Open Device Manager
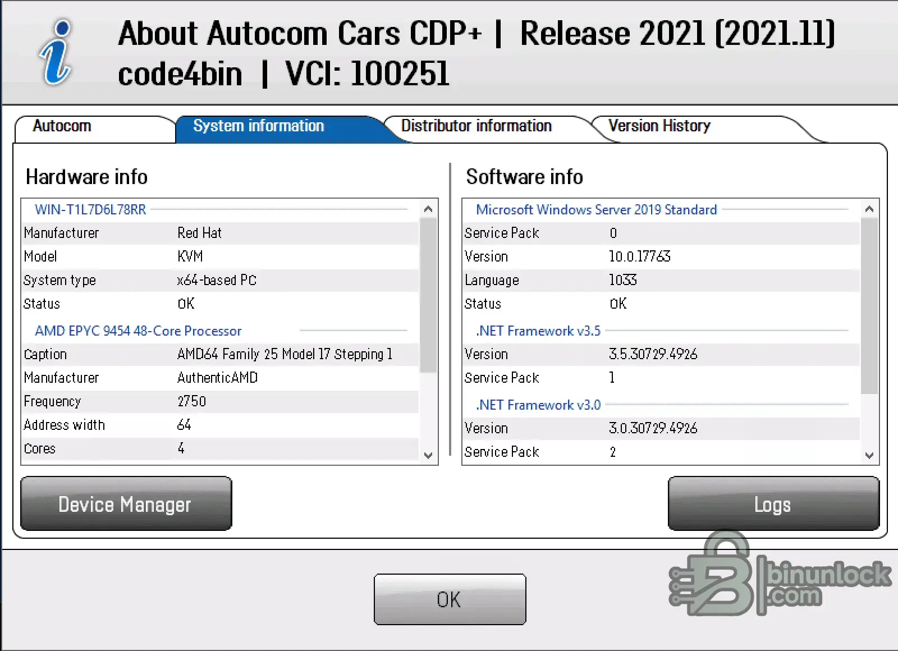The height and width of the screenshot is (651, 898). [126, 503]
